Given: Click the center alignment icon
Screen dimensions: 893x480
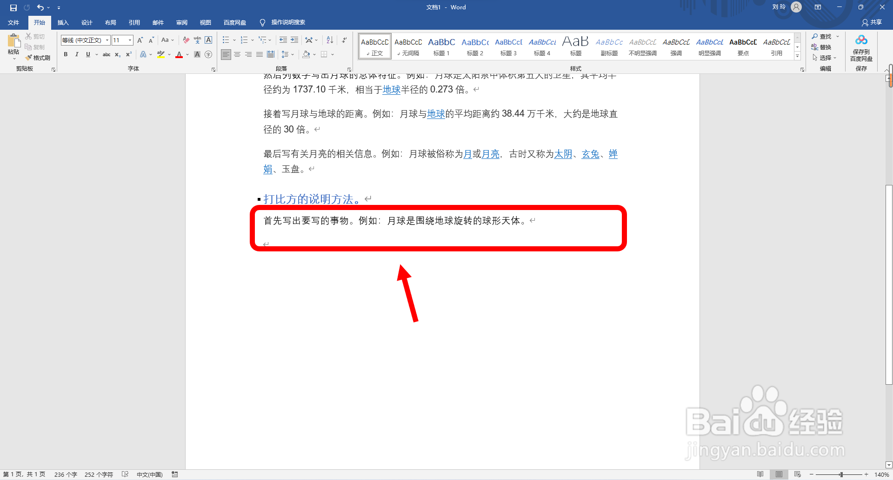Looking at the screenshot, I should [237, 54].
